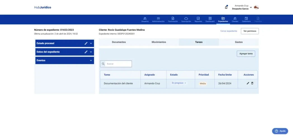Delete the Documentación del cliente task

tap(252, 83)
